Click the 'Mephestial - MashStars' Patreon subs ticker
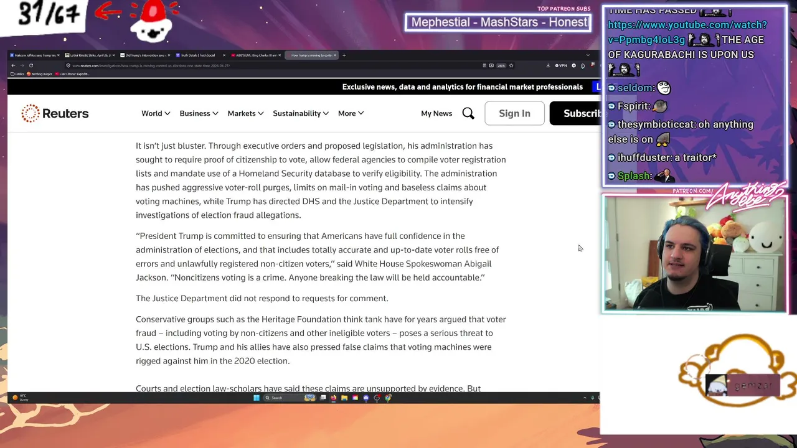 (498, 22)
